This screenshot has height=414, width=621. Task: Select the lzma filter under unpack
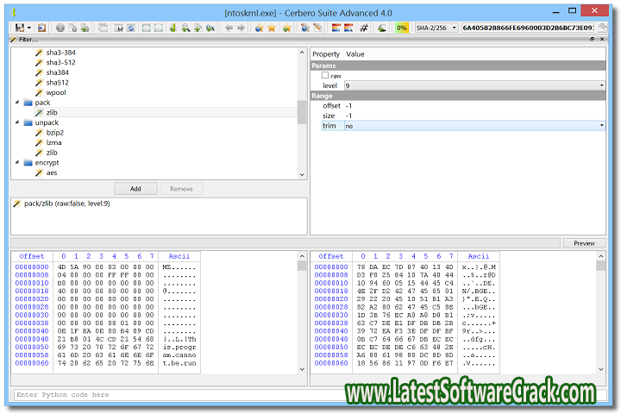(x=53, y=142)
